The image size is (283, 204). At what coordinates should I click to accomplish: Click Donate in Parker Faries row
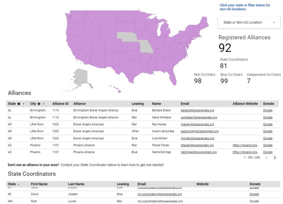click(x=268, y=145)
